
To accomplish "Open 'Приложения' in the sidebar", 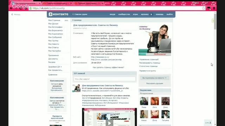I will 53,55.
